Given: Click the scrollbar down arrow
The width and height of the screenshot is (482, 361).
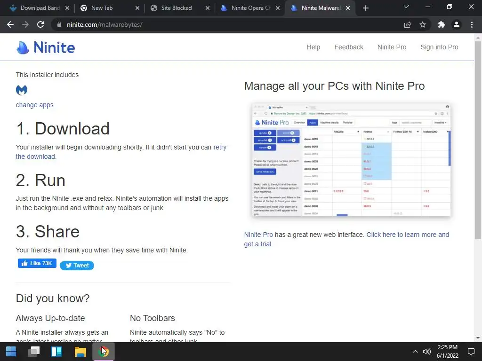Looking at the screenshot, I should (x=478, y=338).
